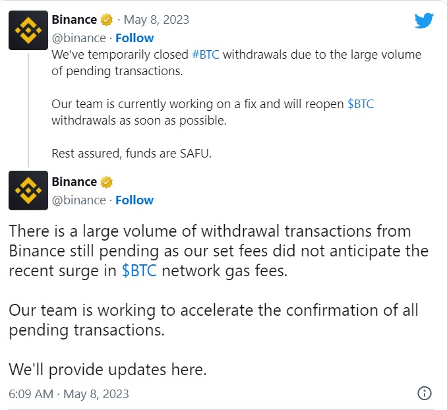The width and height of the screenshot is (447, 410).
Task: Open Binance avatar in second tweet
Action: [x=28, y=190]
